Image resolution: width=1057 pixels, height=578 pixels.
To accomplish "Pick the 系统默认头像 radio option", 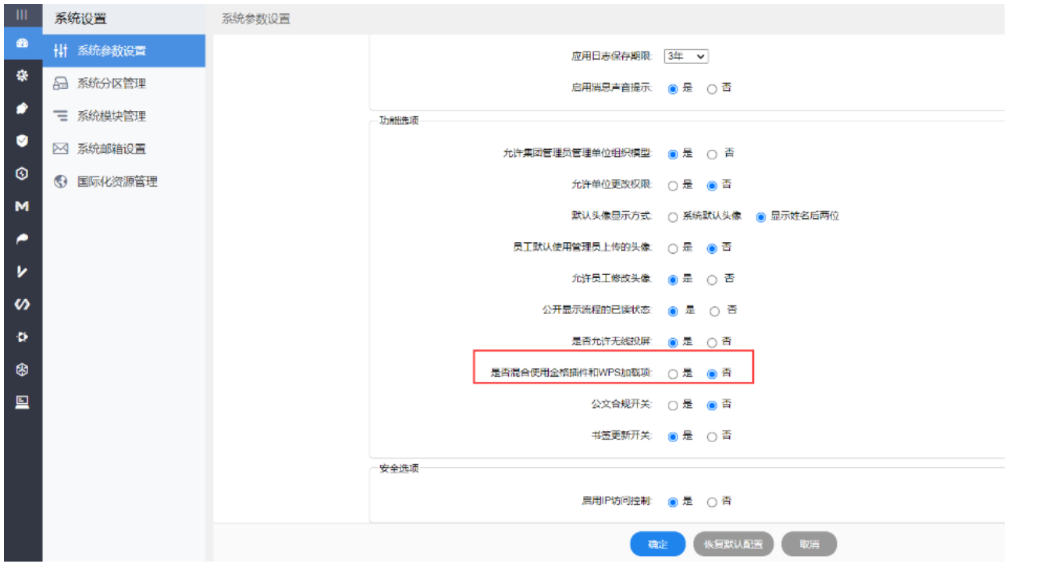I will (673, 217).
